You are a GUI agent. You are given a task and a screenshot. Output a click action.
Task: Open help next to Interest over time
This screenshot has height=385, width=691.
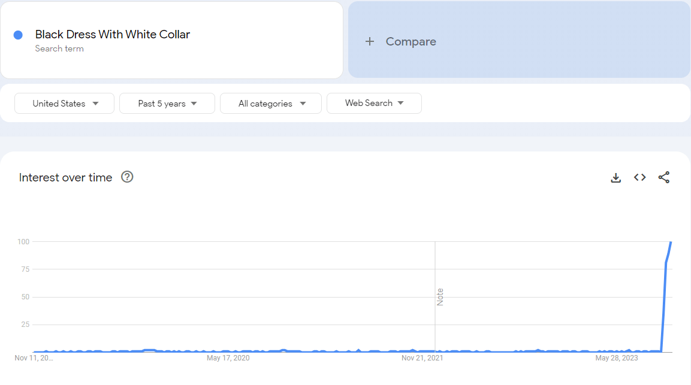click(127, 177)
